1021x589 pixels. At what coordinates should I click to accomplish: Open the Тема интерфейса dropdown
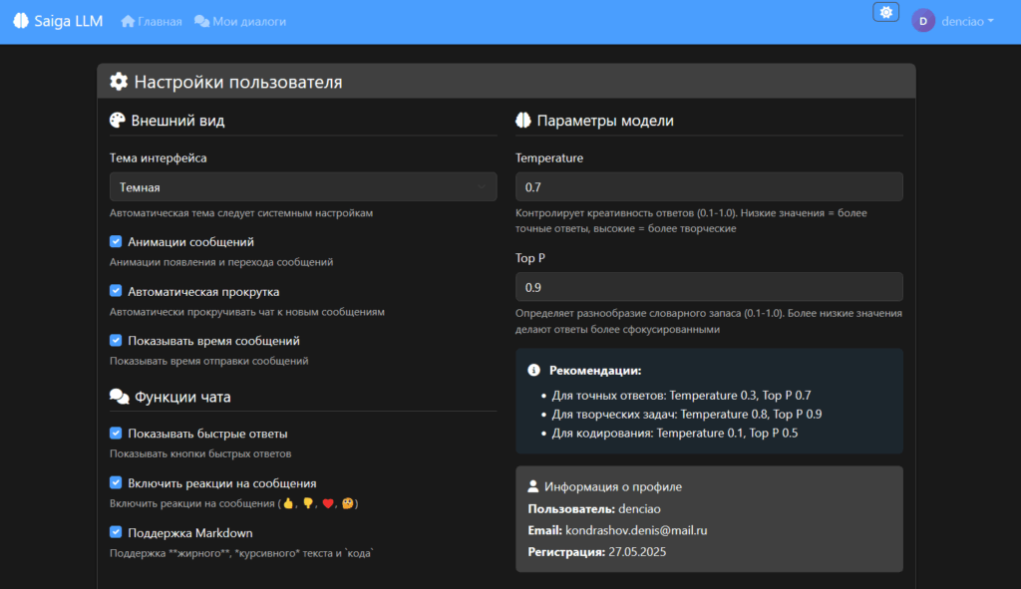303,186
